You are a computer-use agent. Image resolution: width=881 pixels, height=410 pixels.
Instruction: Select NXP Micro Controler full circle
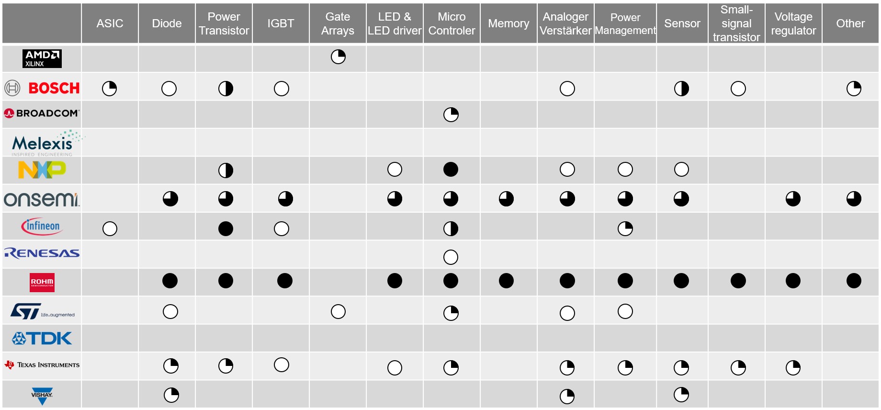451,169
